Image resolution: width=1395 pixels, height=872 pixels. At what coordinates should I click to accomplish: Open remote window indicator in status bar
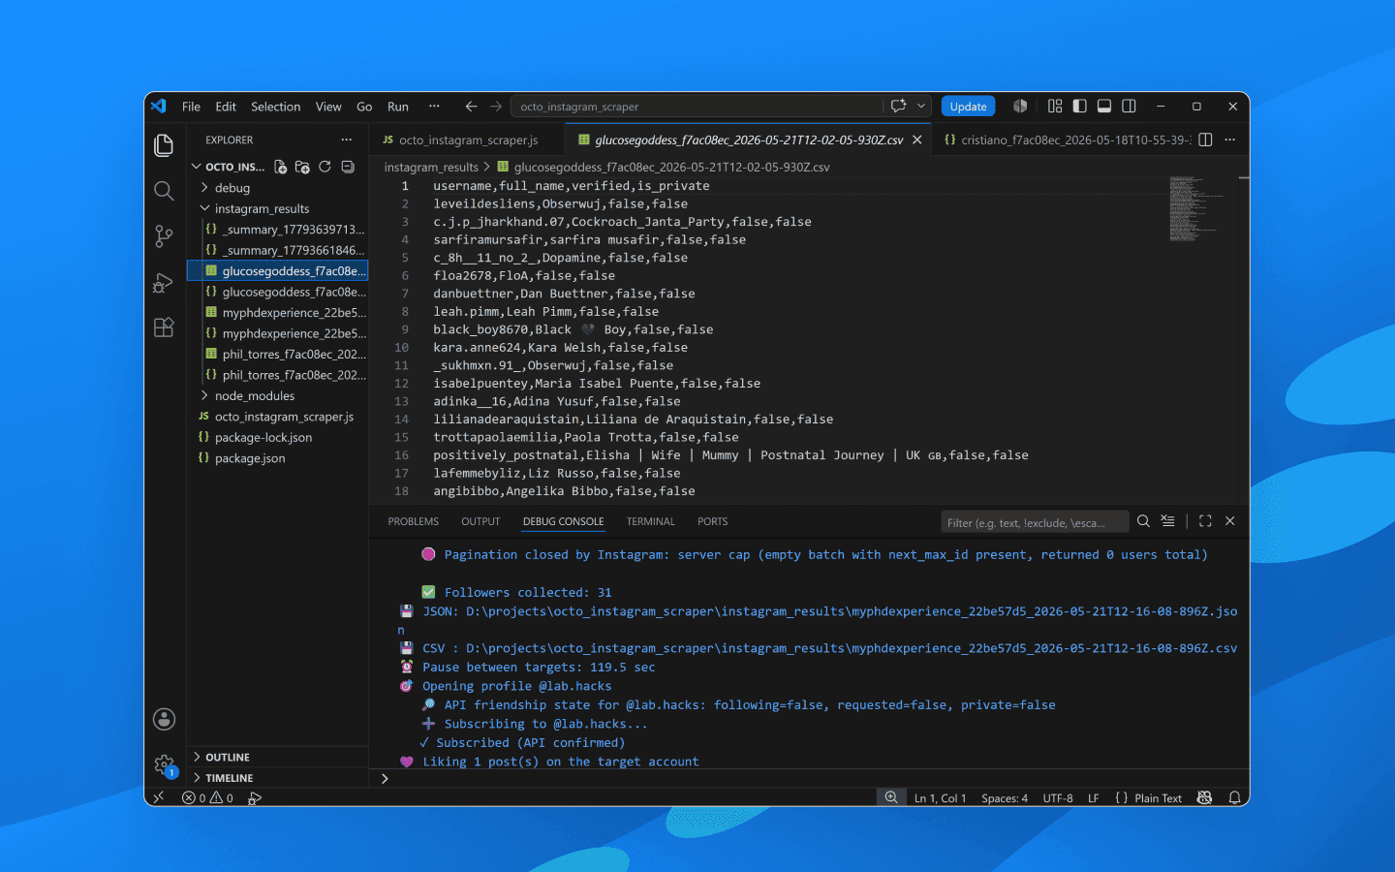[x=159, y=797]
